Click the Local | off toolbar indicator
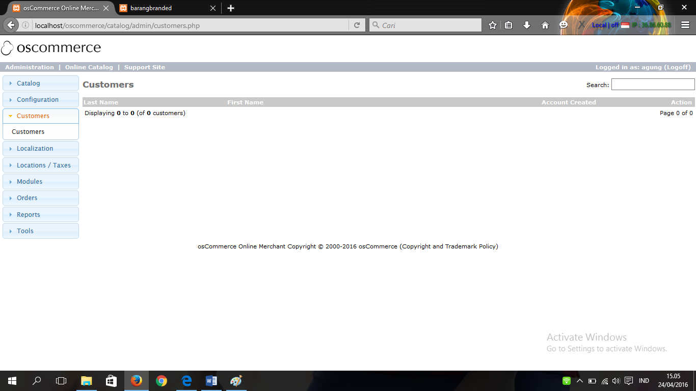Viewport: 696px width, 391px height. [x=605, y=25]
